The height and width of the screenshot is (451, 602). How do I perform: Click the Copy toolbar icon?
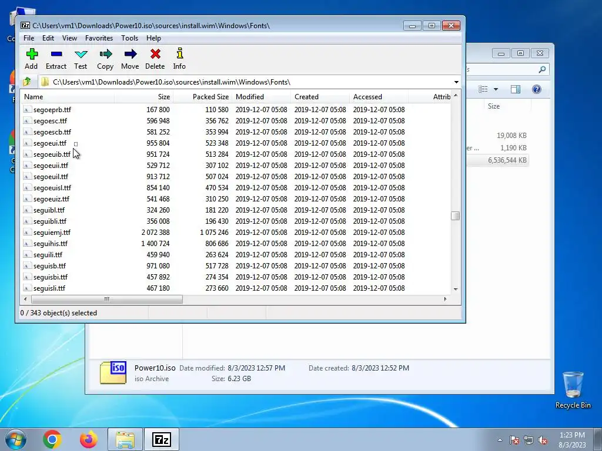106,54
